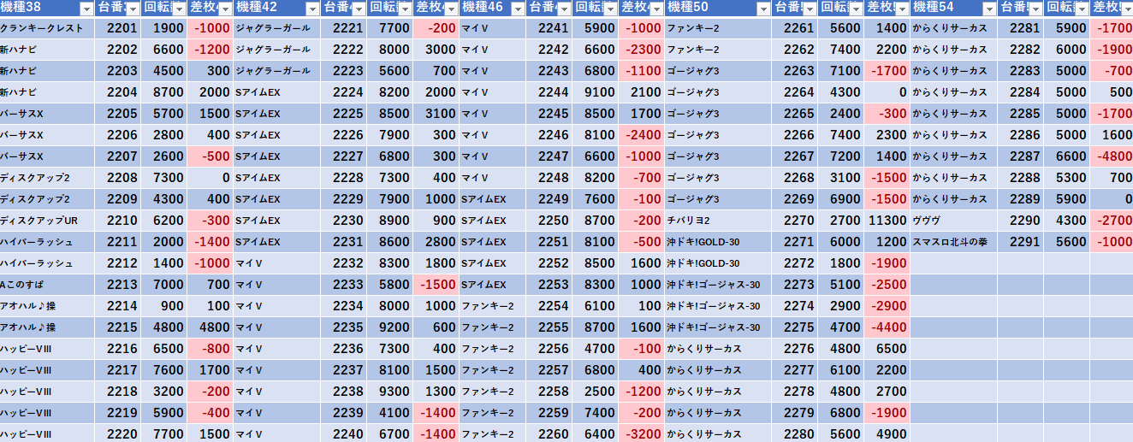Select unit number cell 2250
Screen dimensions: 1133x442
[549, 221]
